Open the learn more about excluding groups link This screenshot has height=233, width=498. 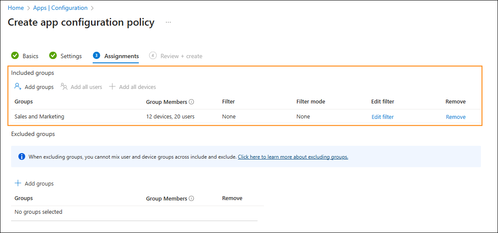[x=293, y=157]
